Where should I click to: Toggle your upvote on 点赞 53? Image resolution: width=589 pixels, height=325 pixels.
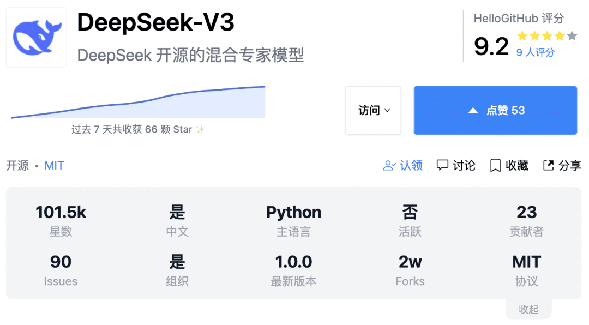tap(495, 110)
